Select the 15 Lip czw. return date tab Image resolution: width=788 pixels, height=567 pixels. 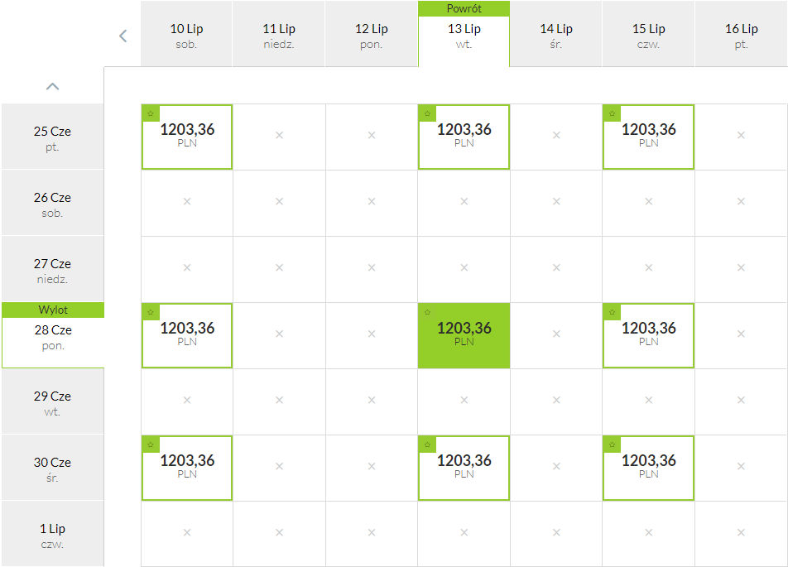pyautogui.click(x=648, y=34)
